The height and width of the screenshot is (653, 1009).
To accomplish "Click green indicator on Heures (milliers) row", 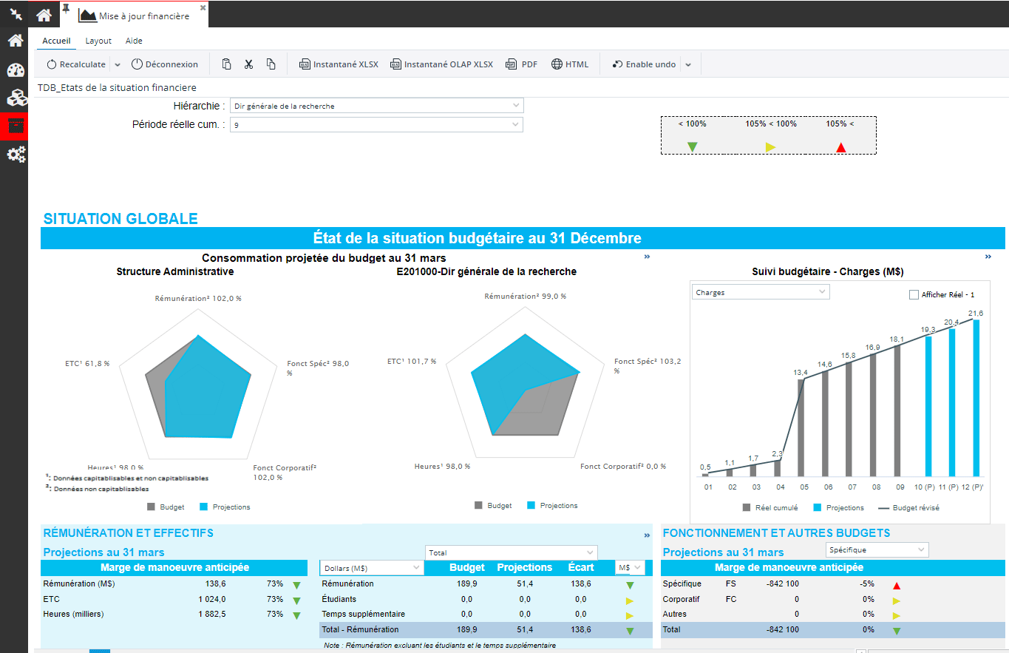I will pyautogui.click(x=296, y=616).
